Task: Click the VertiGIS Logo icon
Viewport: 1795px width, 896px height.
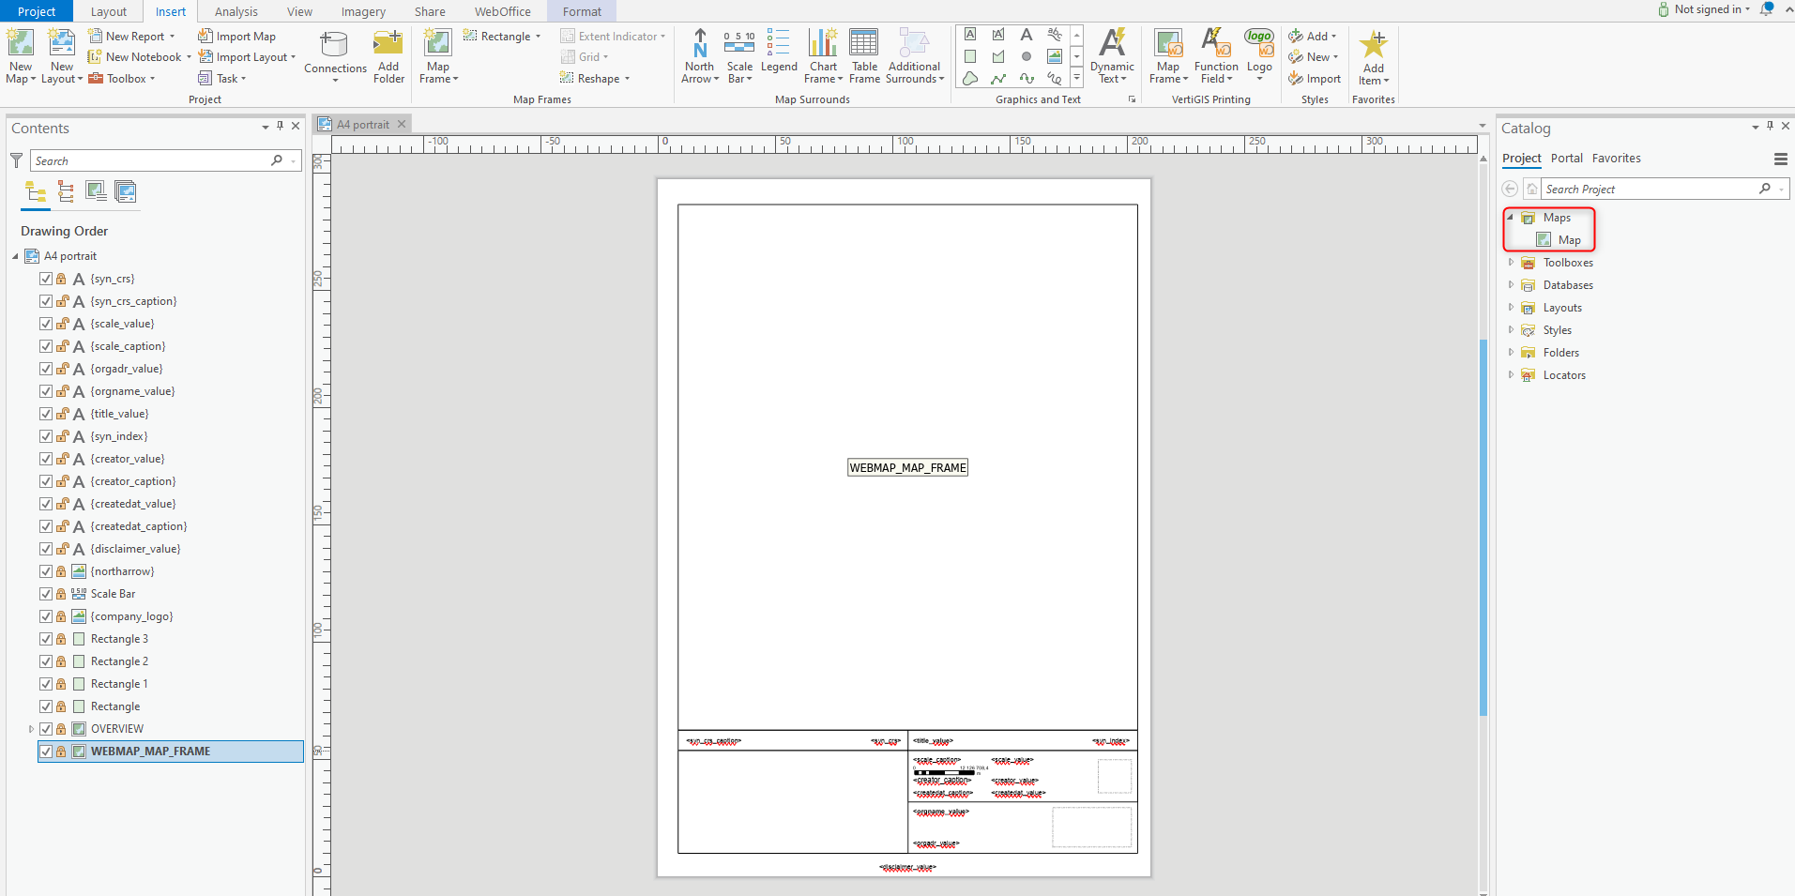Action: point(1259,43)
